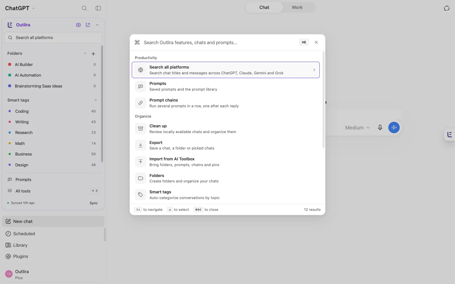Click the globe icon for Search all platforms
This screenshot has width=455, height=284.
141,70
